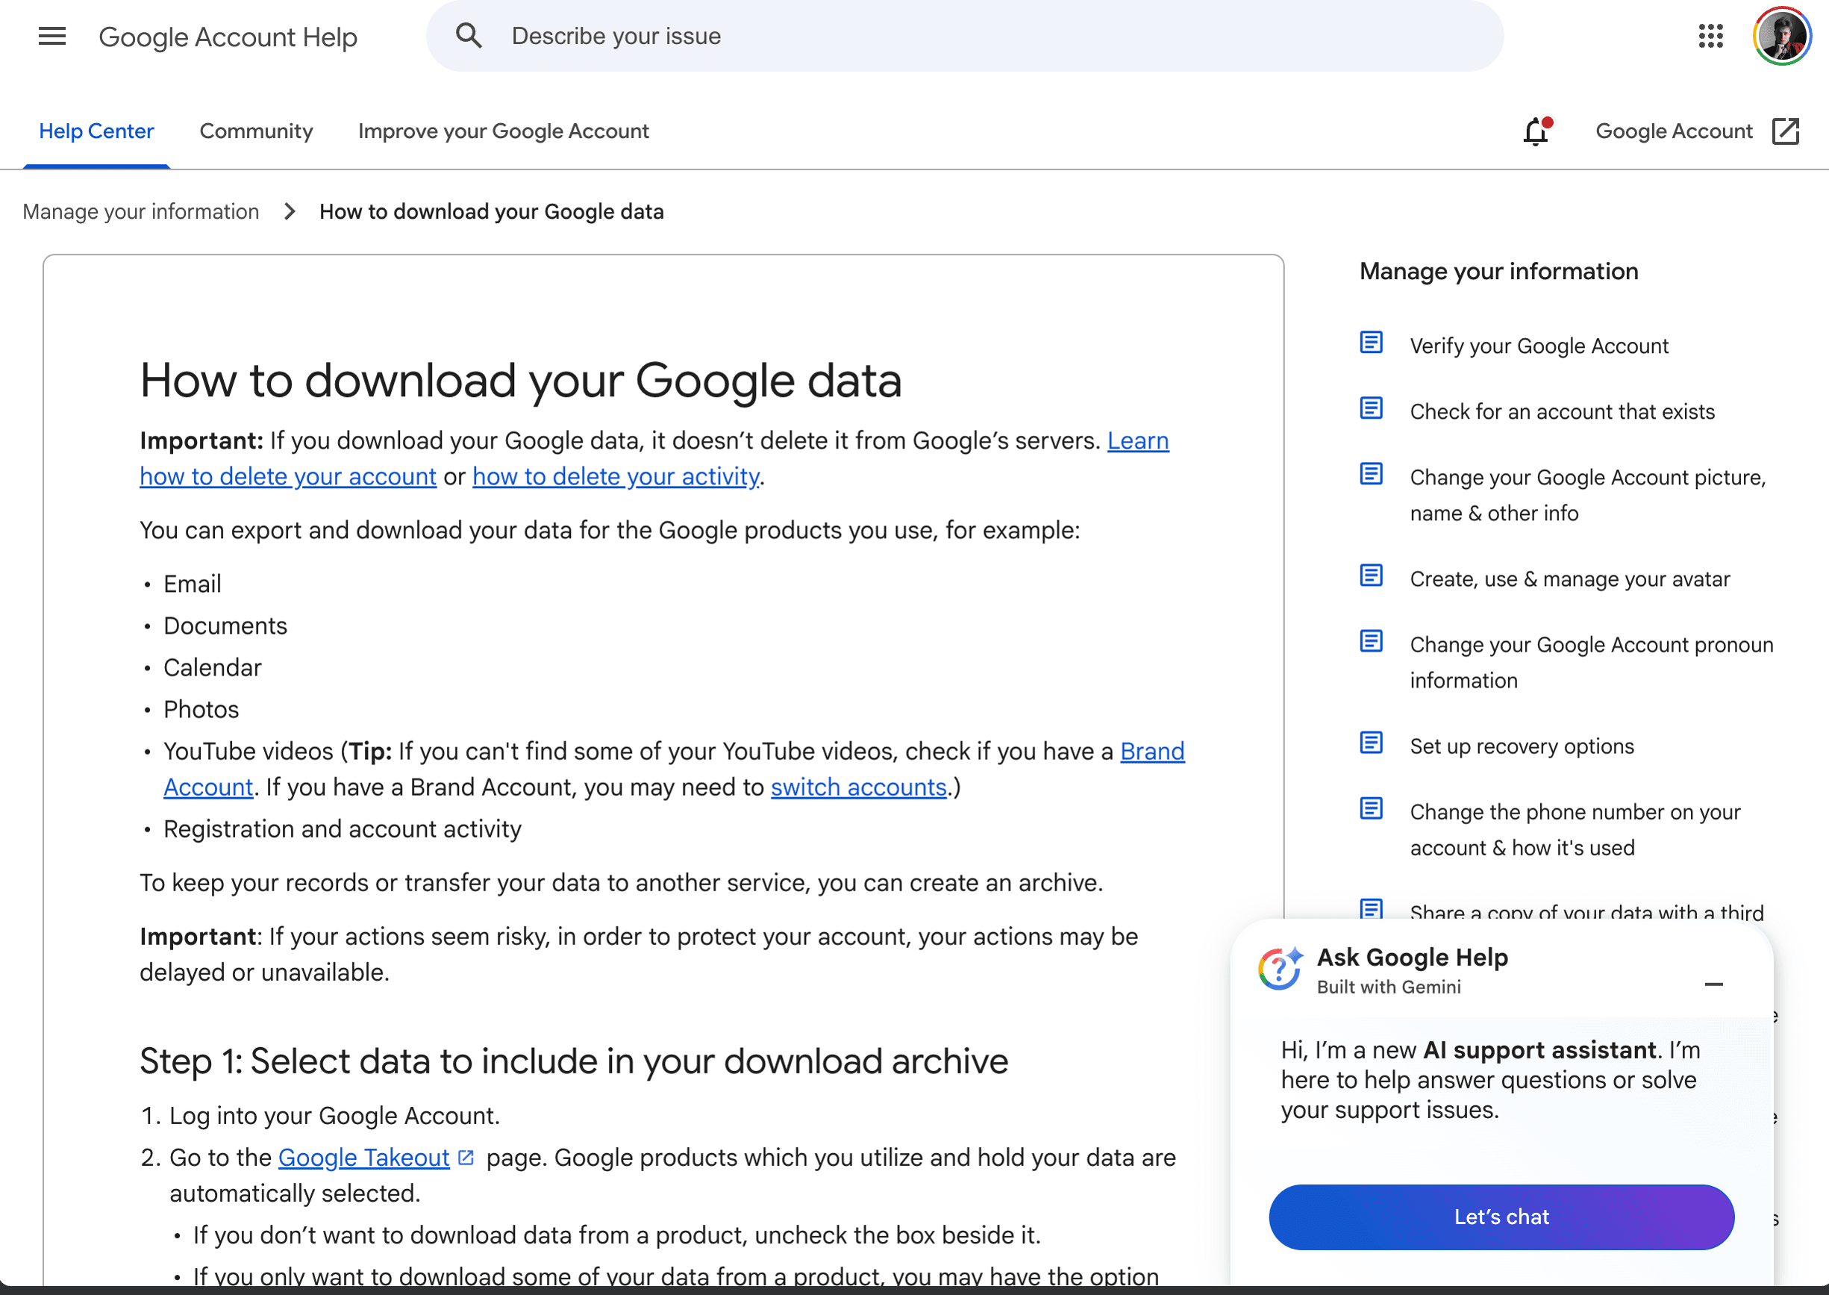Click the article icon beside Change your Google Account pronoun
Screen dimensions: 1829x1295
click(x=1371, y=641)
